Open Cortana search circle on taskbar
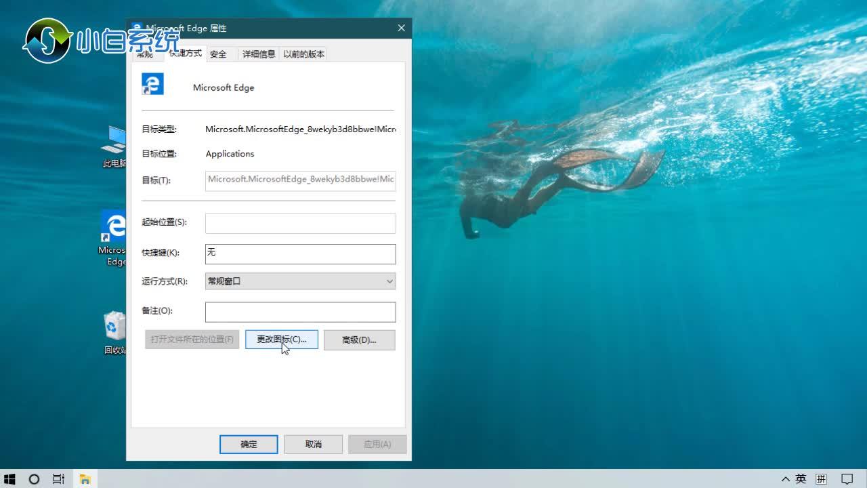 pos(34,479)
